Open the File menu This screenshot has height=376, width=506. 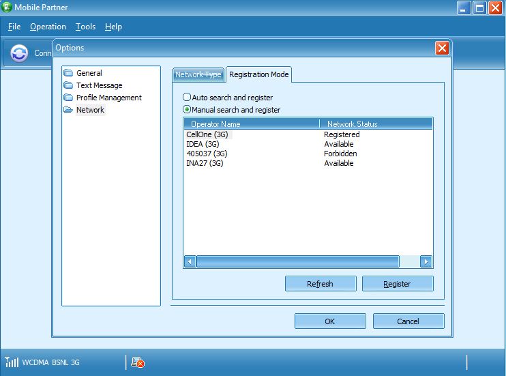(x=14, y=27)
